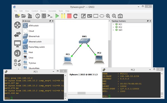The width and height of the screenshot is (167, 103).
Task: Open the Edit menu
Action: tap(21, 11)
